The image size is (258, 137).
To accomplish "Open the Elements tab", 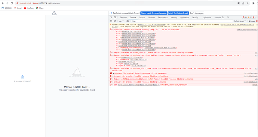I will [123, 18].
